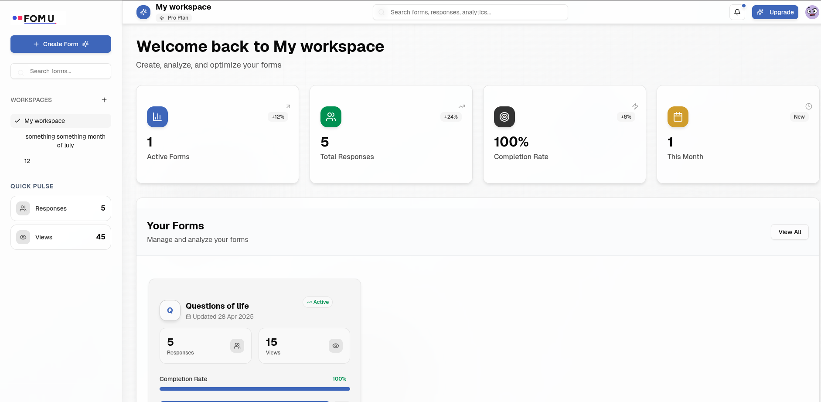Image resolution: width=821 pixels, height=402 pixels.
Task: Select My workspace in sidebar
Action: [x=61, y=121]
